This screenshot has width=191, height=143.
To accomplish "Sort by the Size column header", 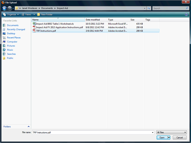I will click(137, 20).
